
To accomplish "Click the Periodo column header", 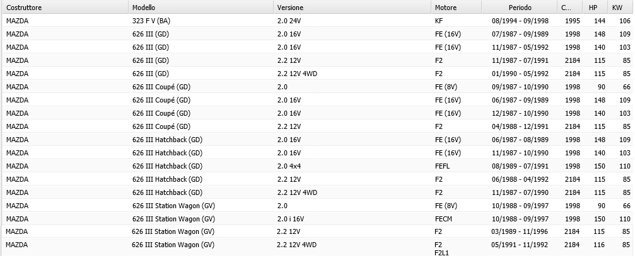I will 520,8.
